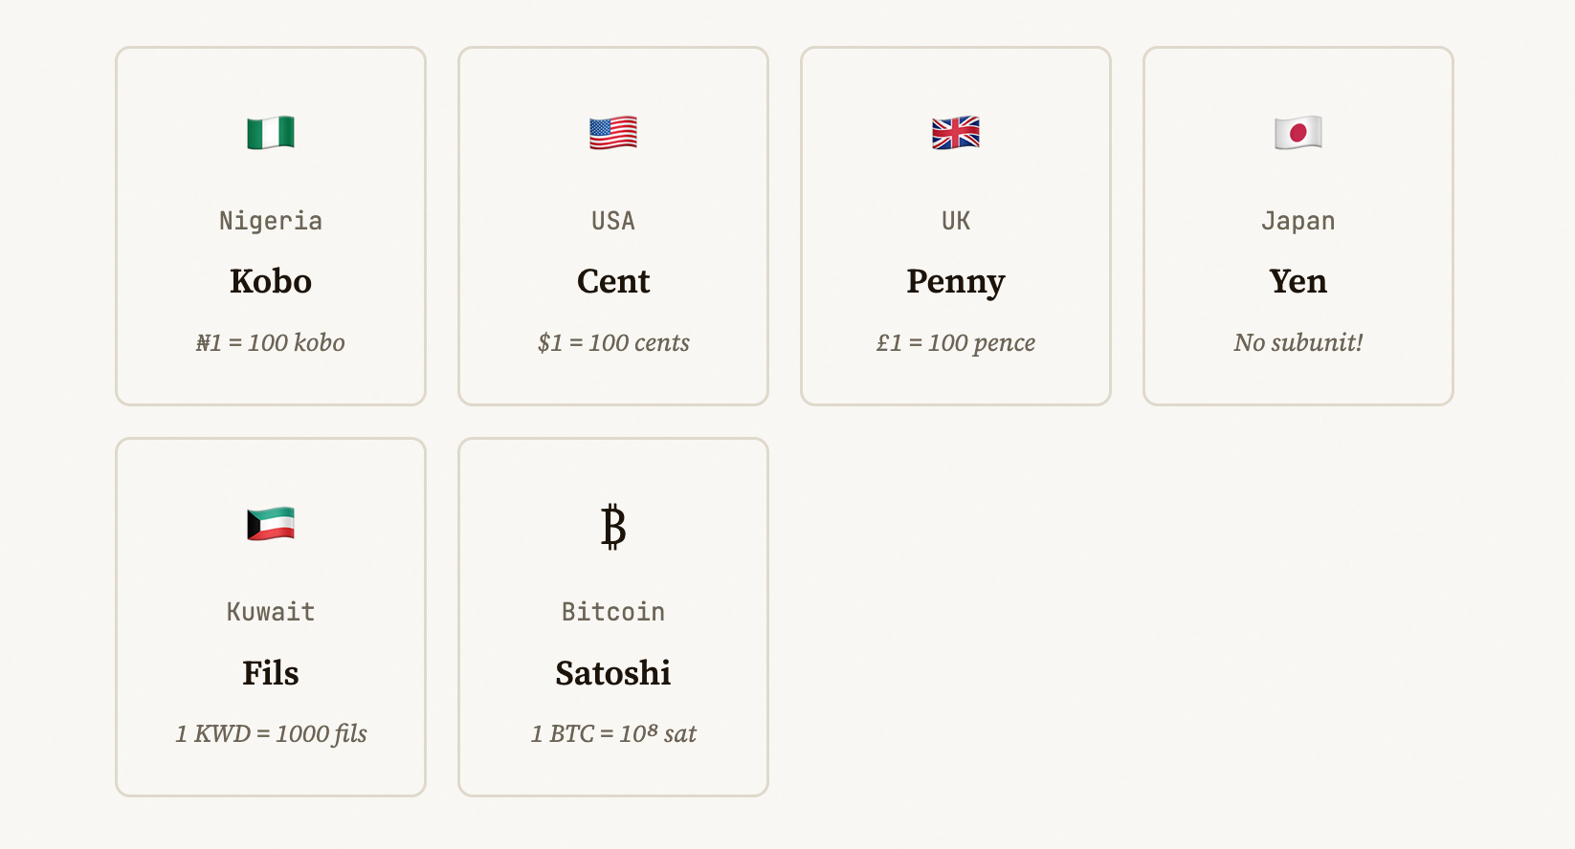
Task: Open the Satoshi heading
Action: [613, 673]
